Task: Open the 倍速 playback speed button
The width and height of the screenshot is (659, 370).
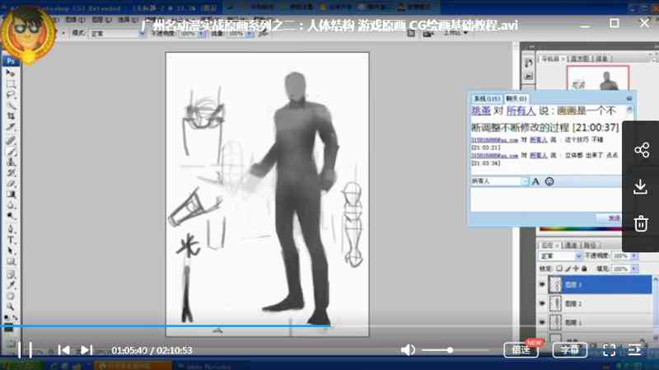Action: tap(521, 350)
